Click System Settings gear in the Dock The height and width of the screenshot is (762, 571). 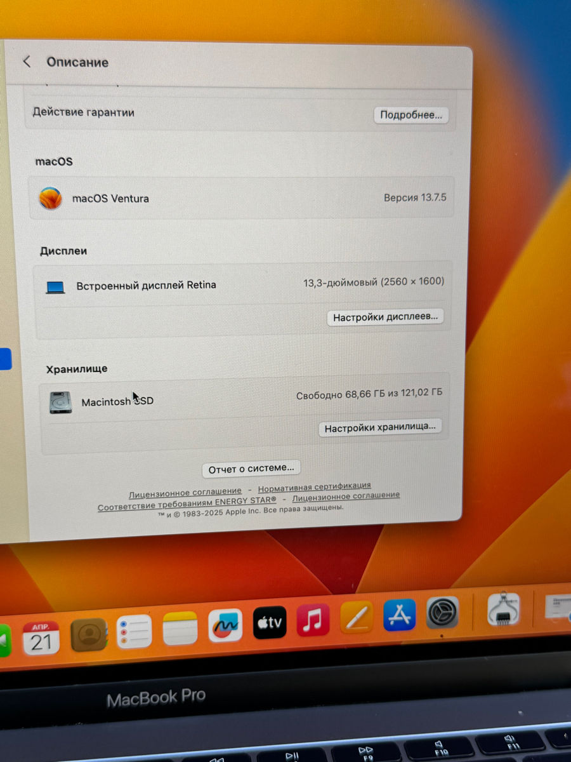(x=442, y=613)
